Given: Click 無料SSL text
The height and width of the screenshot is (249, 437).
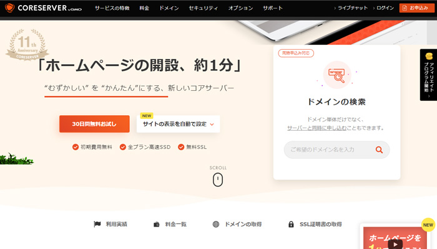Looking at the screenshot, I should [x=196, y=147].
